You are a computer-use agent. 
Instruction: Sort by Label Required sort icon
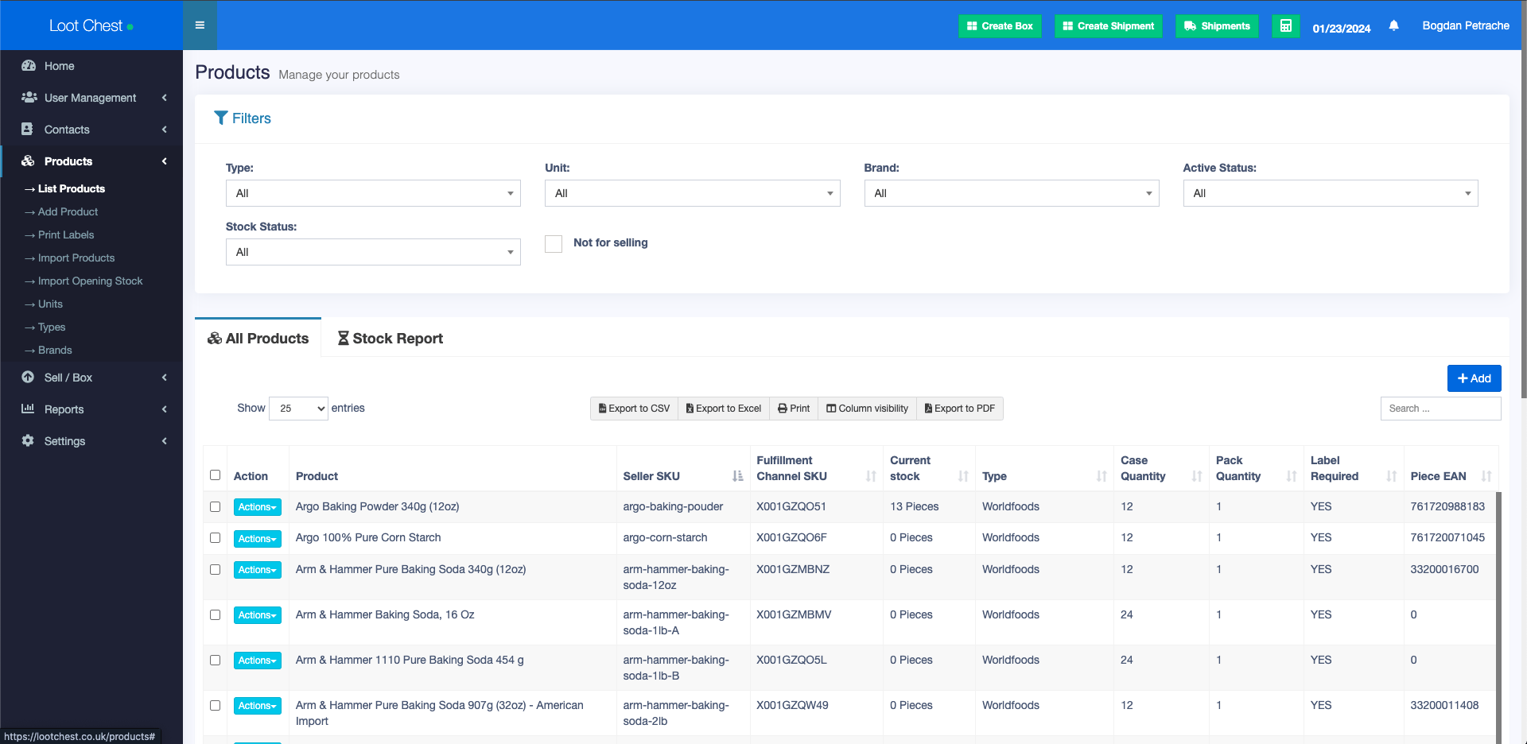pyautogui.click(x=1391, y=476)
